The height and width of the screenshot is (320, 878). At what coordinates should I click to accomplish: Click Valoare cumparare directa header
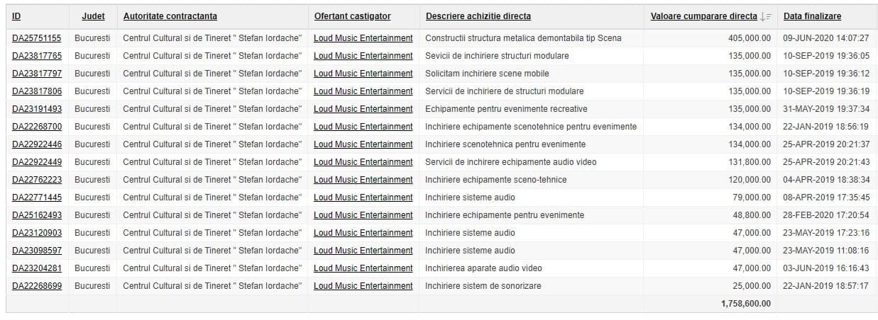(703, 16)
